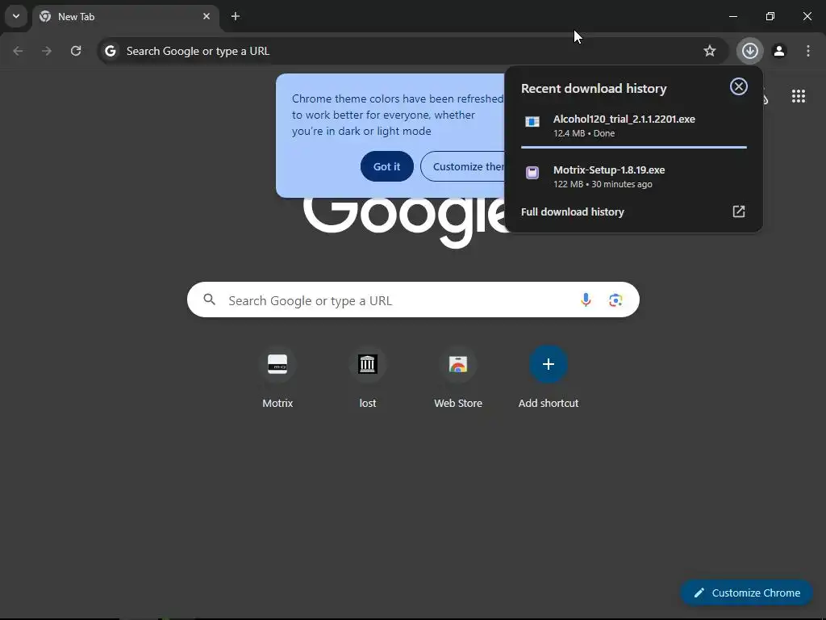Image resolution: width=826 pixels, height=620 pixels.
Task: Close the Recent download history popup
Action: pyautogui.click(x=739, y=86)
